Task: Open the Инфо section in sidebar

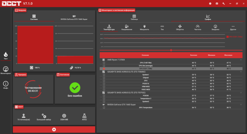Action: point(6,85)
